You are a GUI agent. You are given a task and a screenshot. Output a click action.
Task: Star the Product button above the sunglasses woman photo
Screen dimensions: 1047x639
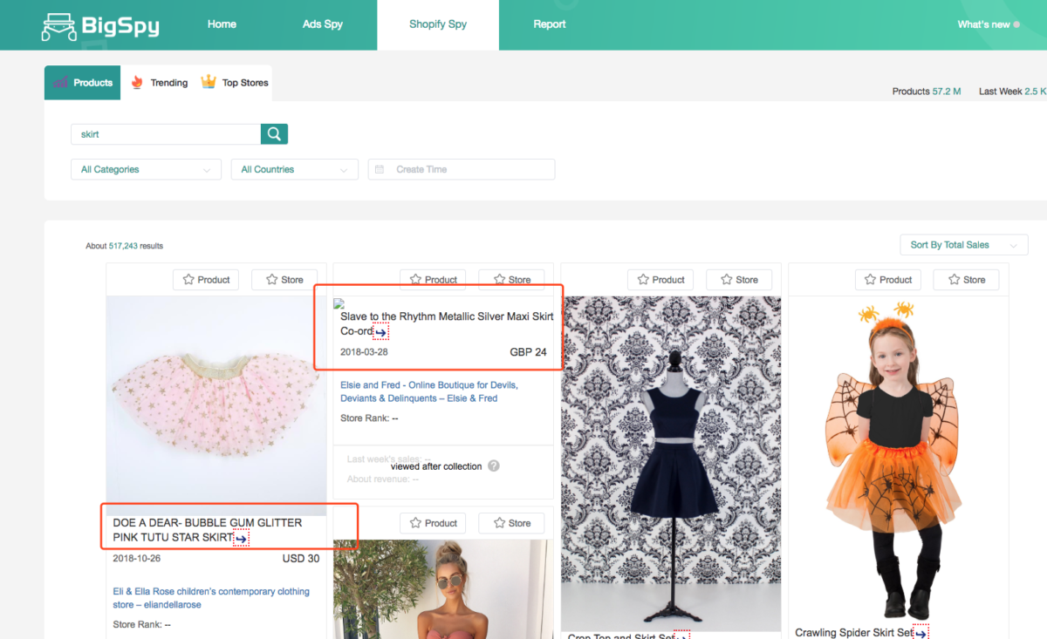[433, 523]
